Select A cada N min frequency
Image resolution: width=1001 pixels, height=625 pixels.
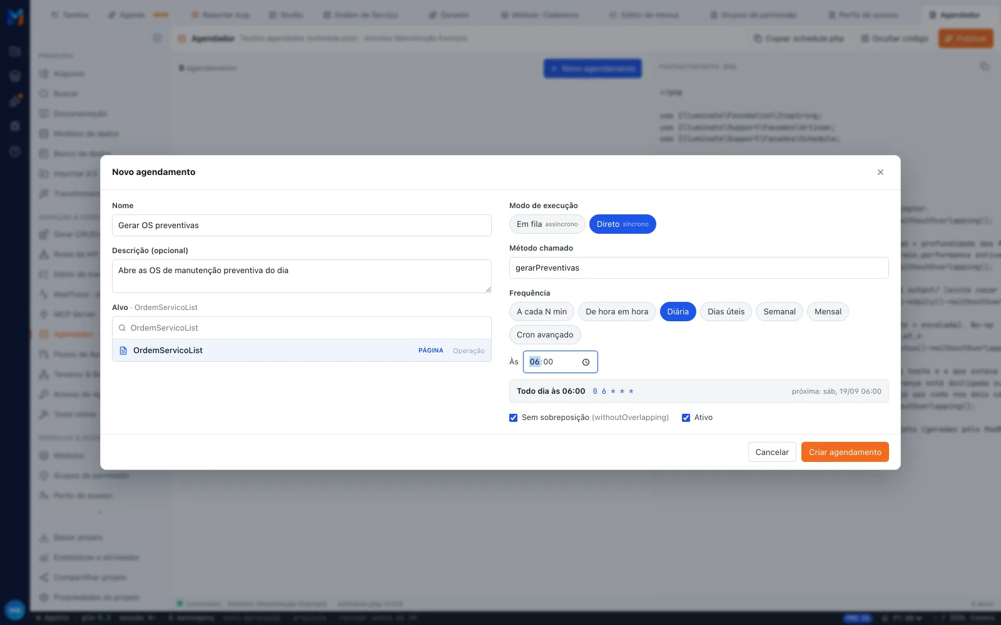pos(542,312)
